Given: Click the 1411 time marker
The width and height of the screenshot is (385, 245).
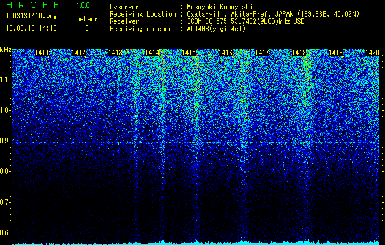Looking at the screenshot, I should pos(42,53).
